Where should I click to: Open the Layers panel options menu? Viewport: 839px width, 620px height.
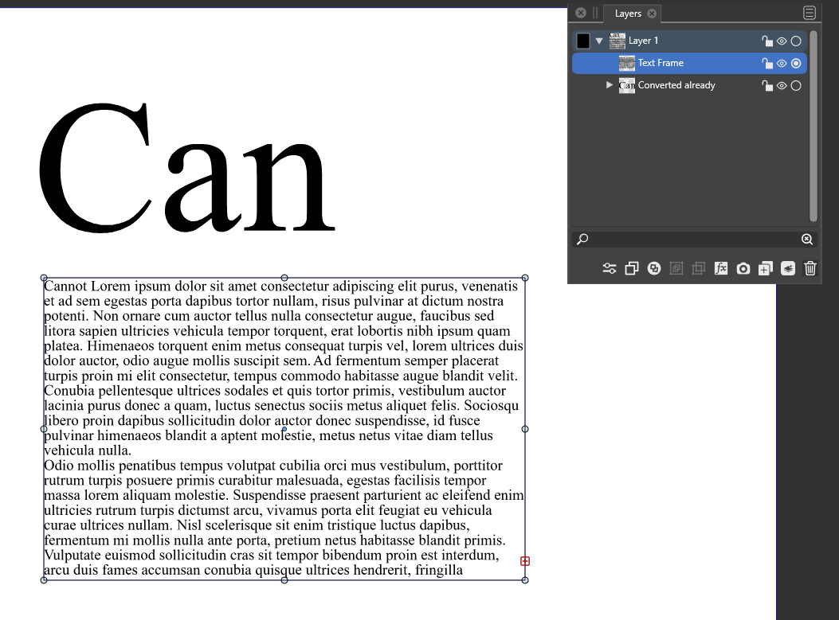point(810,13)
